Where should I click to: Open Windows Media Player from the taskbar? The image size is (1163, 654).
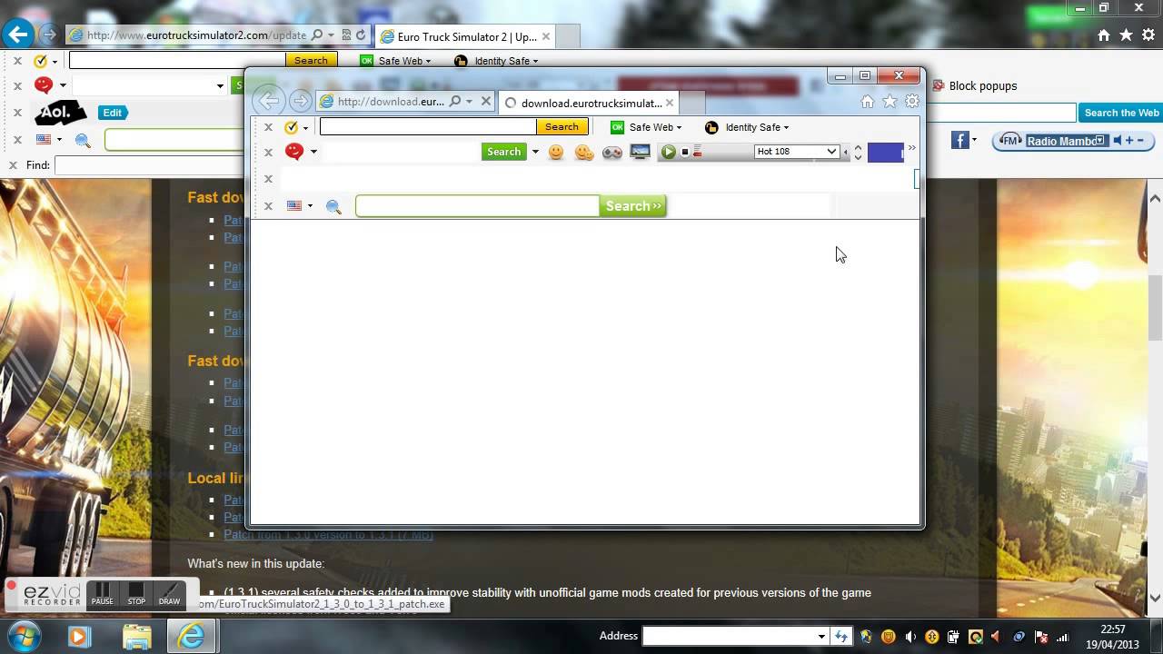[x=78, y=636]
